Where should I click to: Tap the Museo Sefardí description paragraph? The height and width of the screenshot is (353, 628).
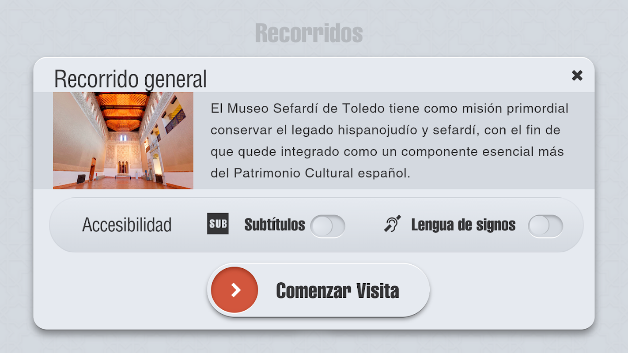[390, 140]
